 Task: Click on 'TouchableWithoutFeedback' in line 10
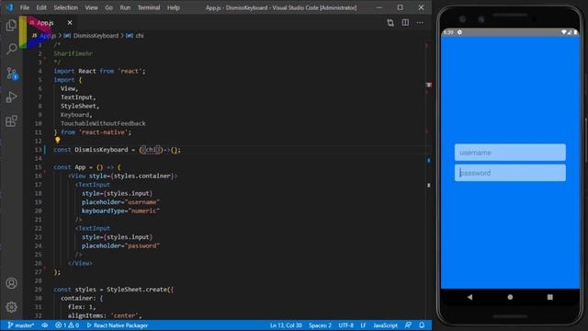click(x=103, y=123)
